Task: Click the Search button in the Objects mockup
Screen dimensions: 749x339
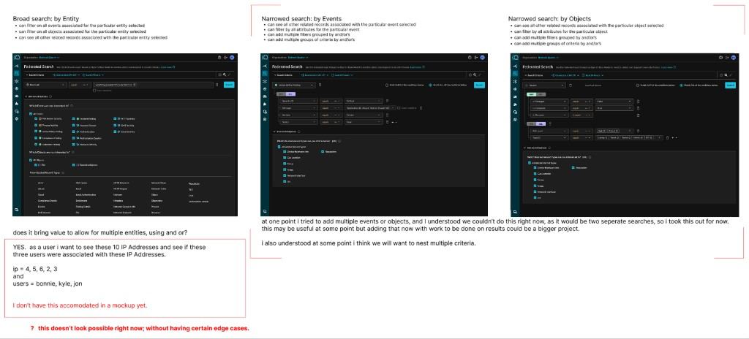Action: (x=731, y=85)
